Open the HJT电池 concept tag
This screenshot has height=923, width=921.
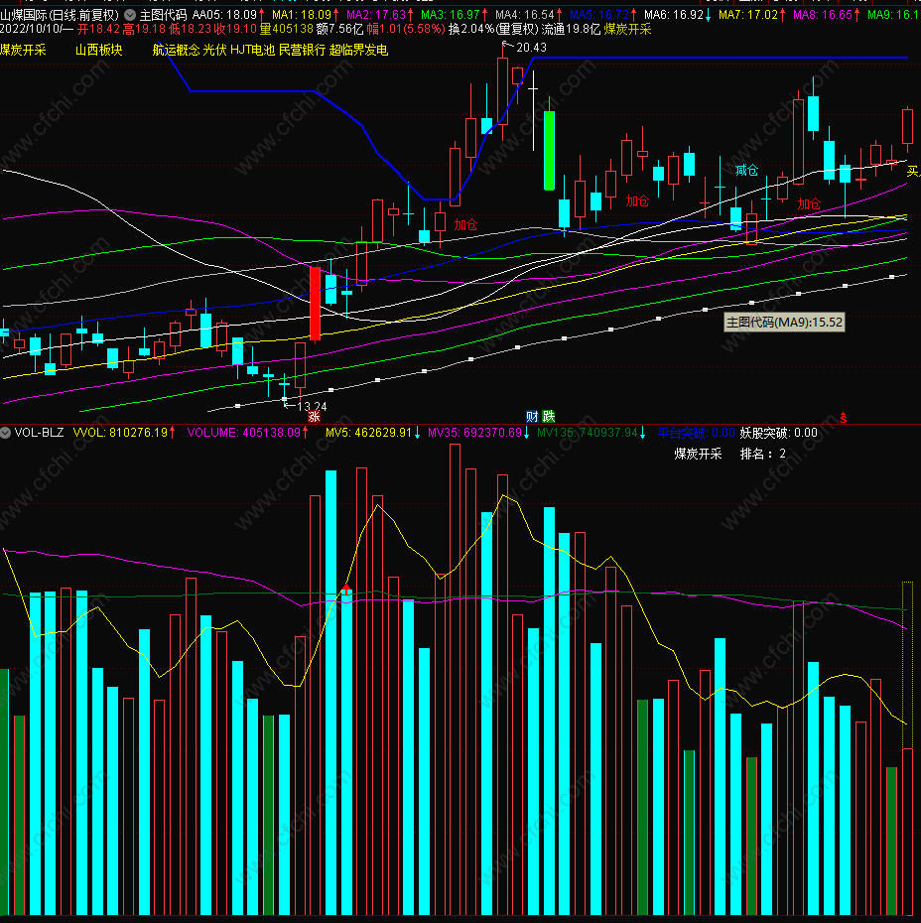pyautogui.click(x=252, y=50)
